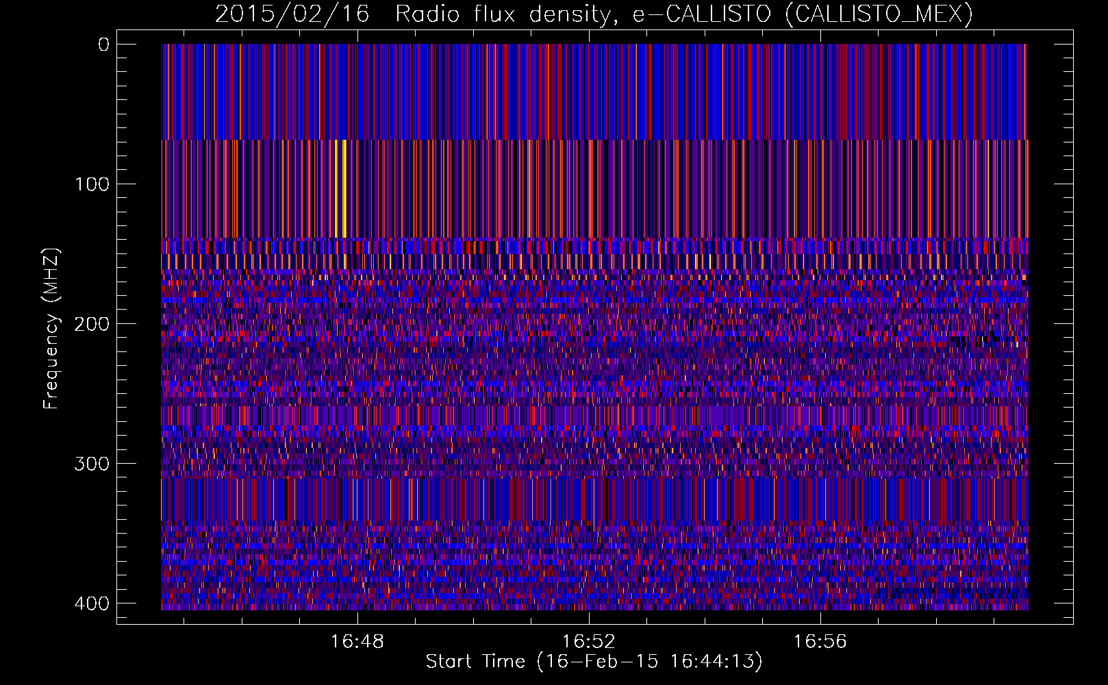Click the '300' frequency tick label
1108x685 pixels.
tap(91, 464)
